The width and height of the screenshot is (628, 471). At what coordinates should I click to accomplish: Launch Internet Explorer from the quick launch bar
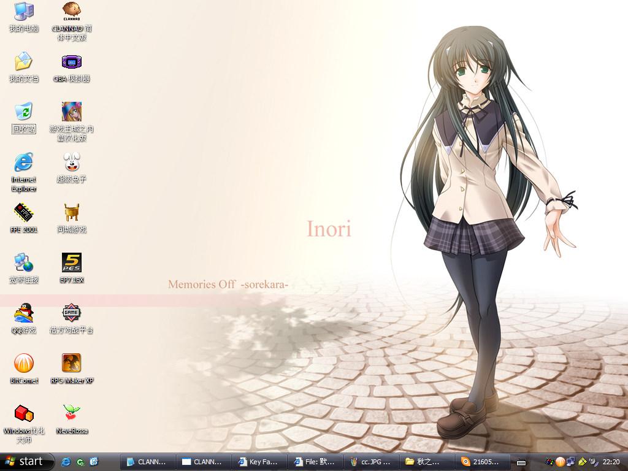(66, 462)
